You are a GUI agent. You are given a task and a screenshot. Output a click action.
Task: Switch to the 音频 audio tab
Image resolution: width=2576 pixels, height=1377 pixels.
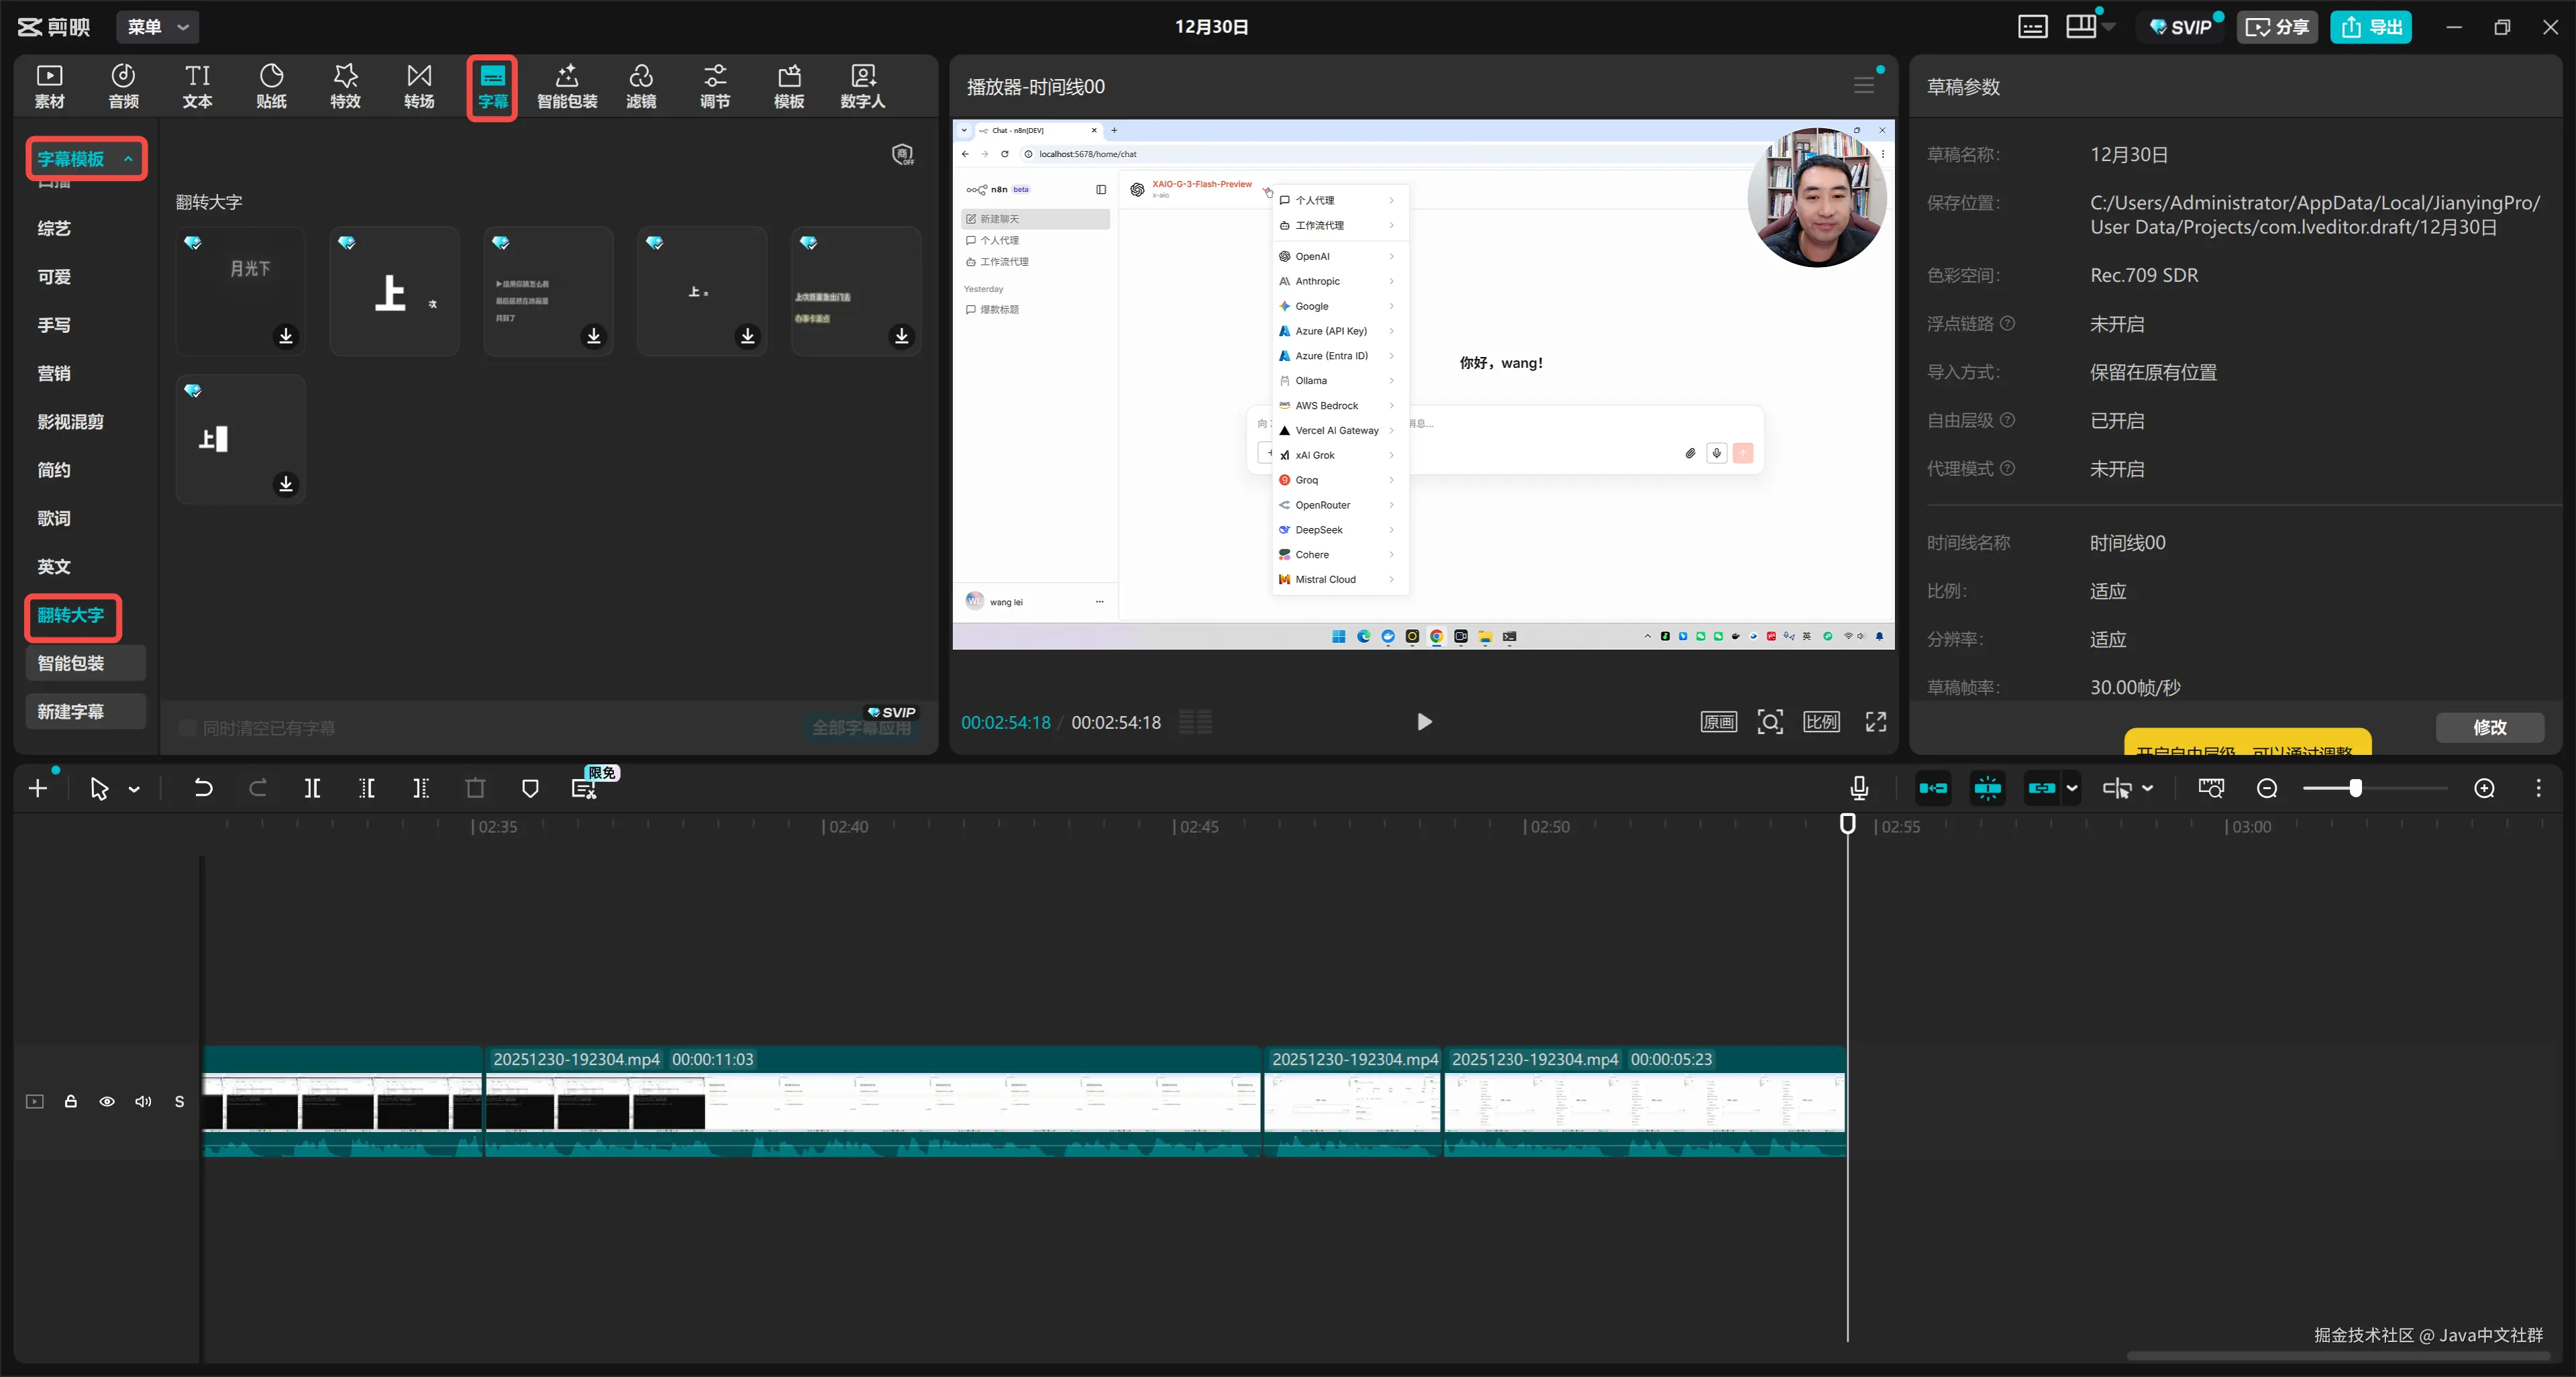coord(123,86)
